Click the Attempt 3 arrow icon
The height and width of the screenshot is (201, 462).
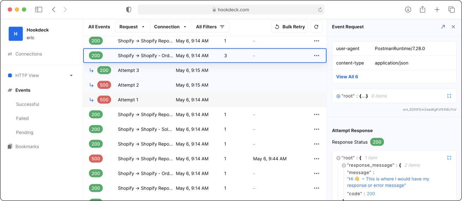92,71
